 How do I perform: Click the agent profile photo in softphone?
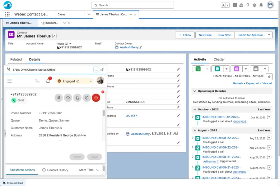click(x=100, y=81)
